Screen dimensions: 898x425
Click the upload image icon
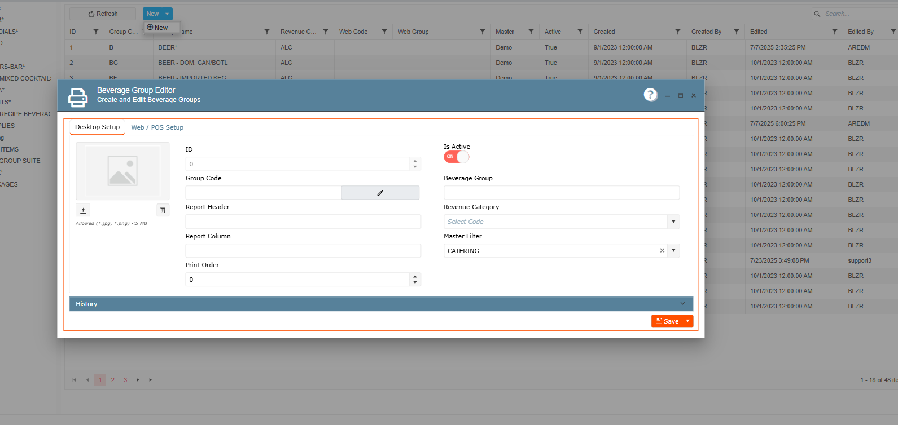83,210
